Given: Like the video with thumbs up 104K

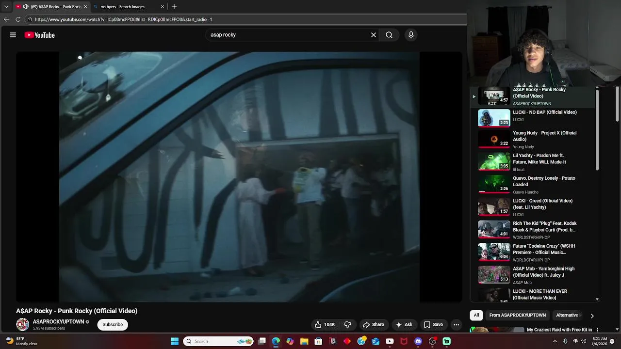Looking at the screenshot, I should (x=325, y=325).
